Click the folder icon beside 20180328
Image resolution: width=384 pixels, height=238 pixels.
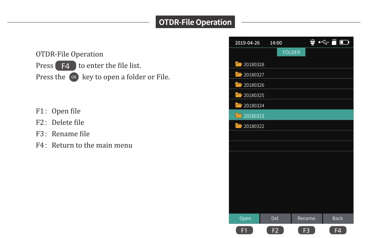click(239, 64)
